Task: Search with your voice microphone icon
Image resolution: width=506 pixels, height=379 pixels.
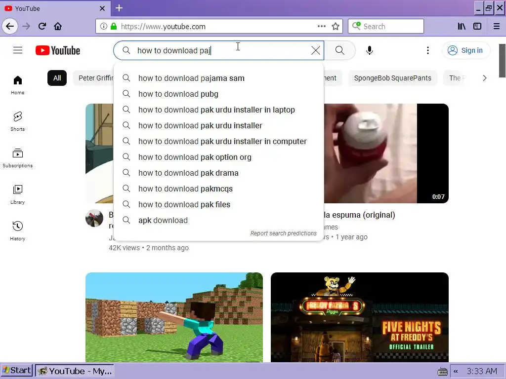Action: [x=370, y=50]
